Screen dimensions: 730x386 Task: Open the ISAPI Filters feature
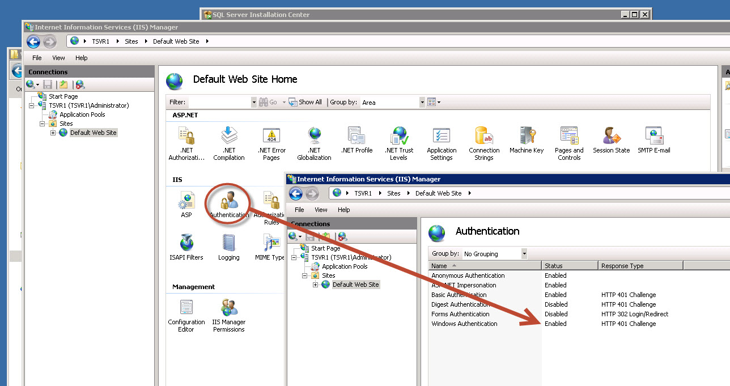coord(186,244)
